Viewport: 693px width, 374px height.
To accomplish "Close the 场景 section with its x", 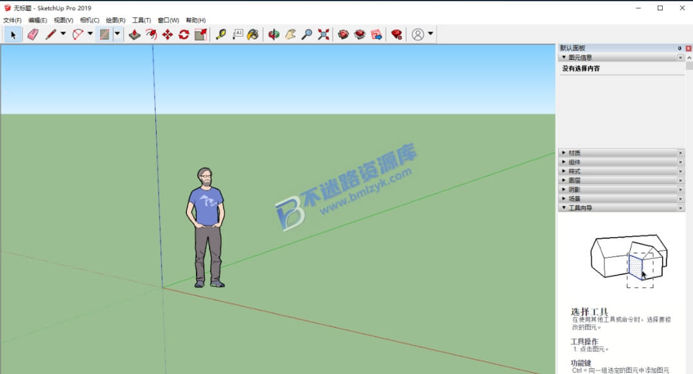I will pos(680,199).
